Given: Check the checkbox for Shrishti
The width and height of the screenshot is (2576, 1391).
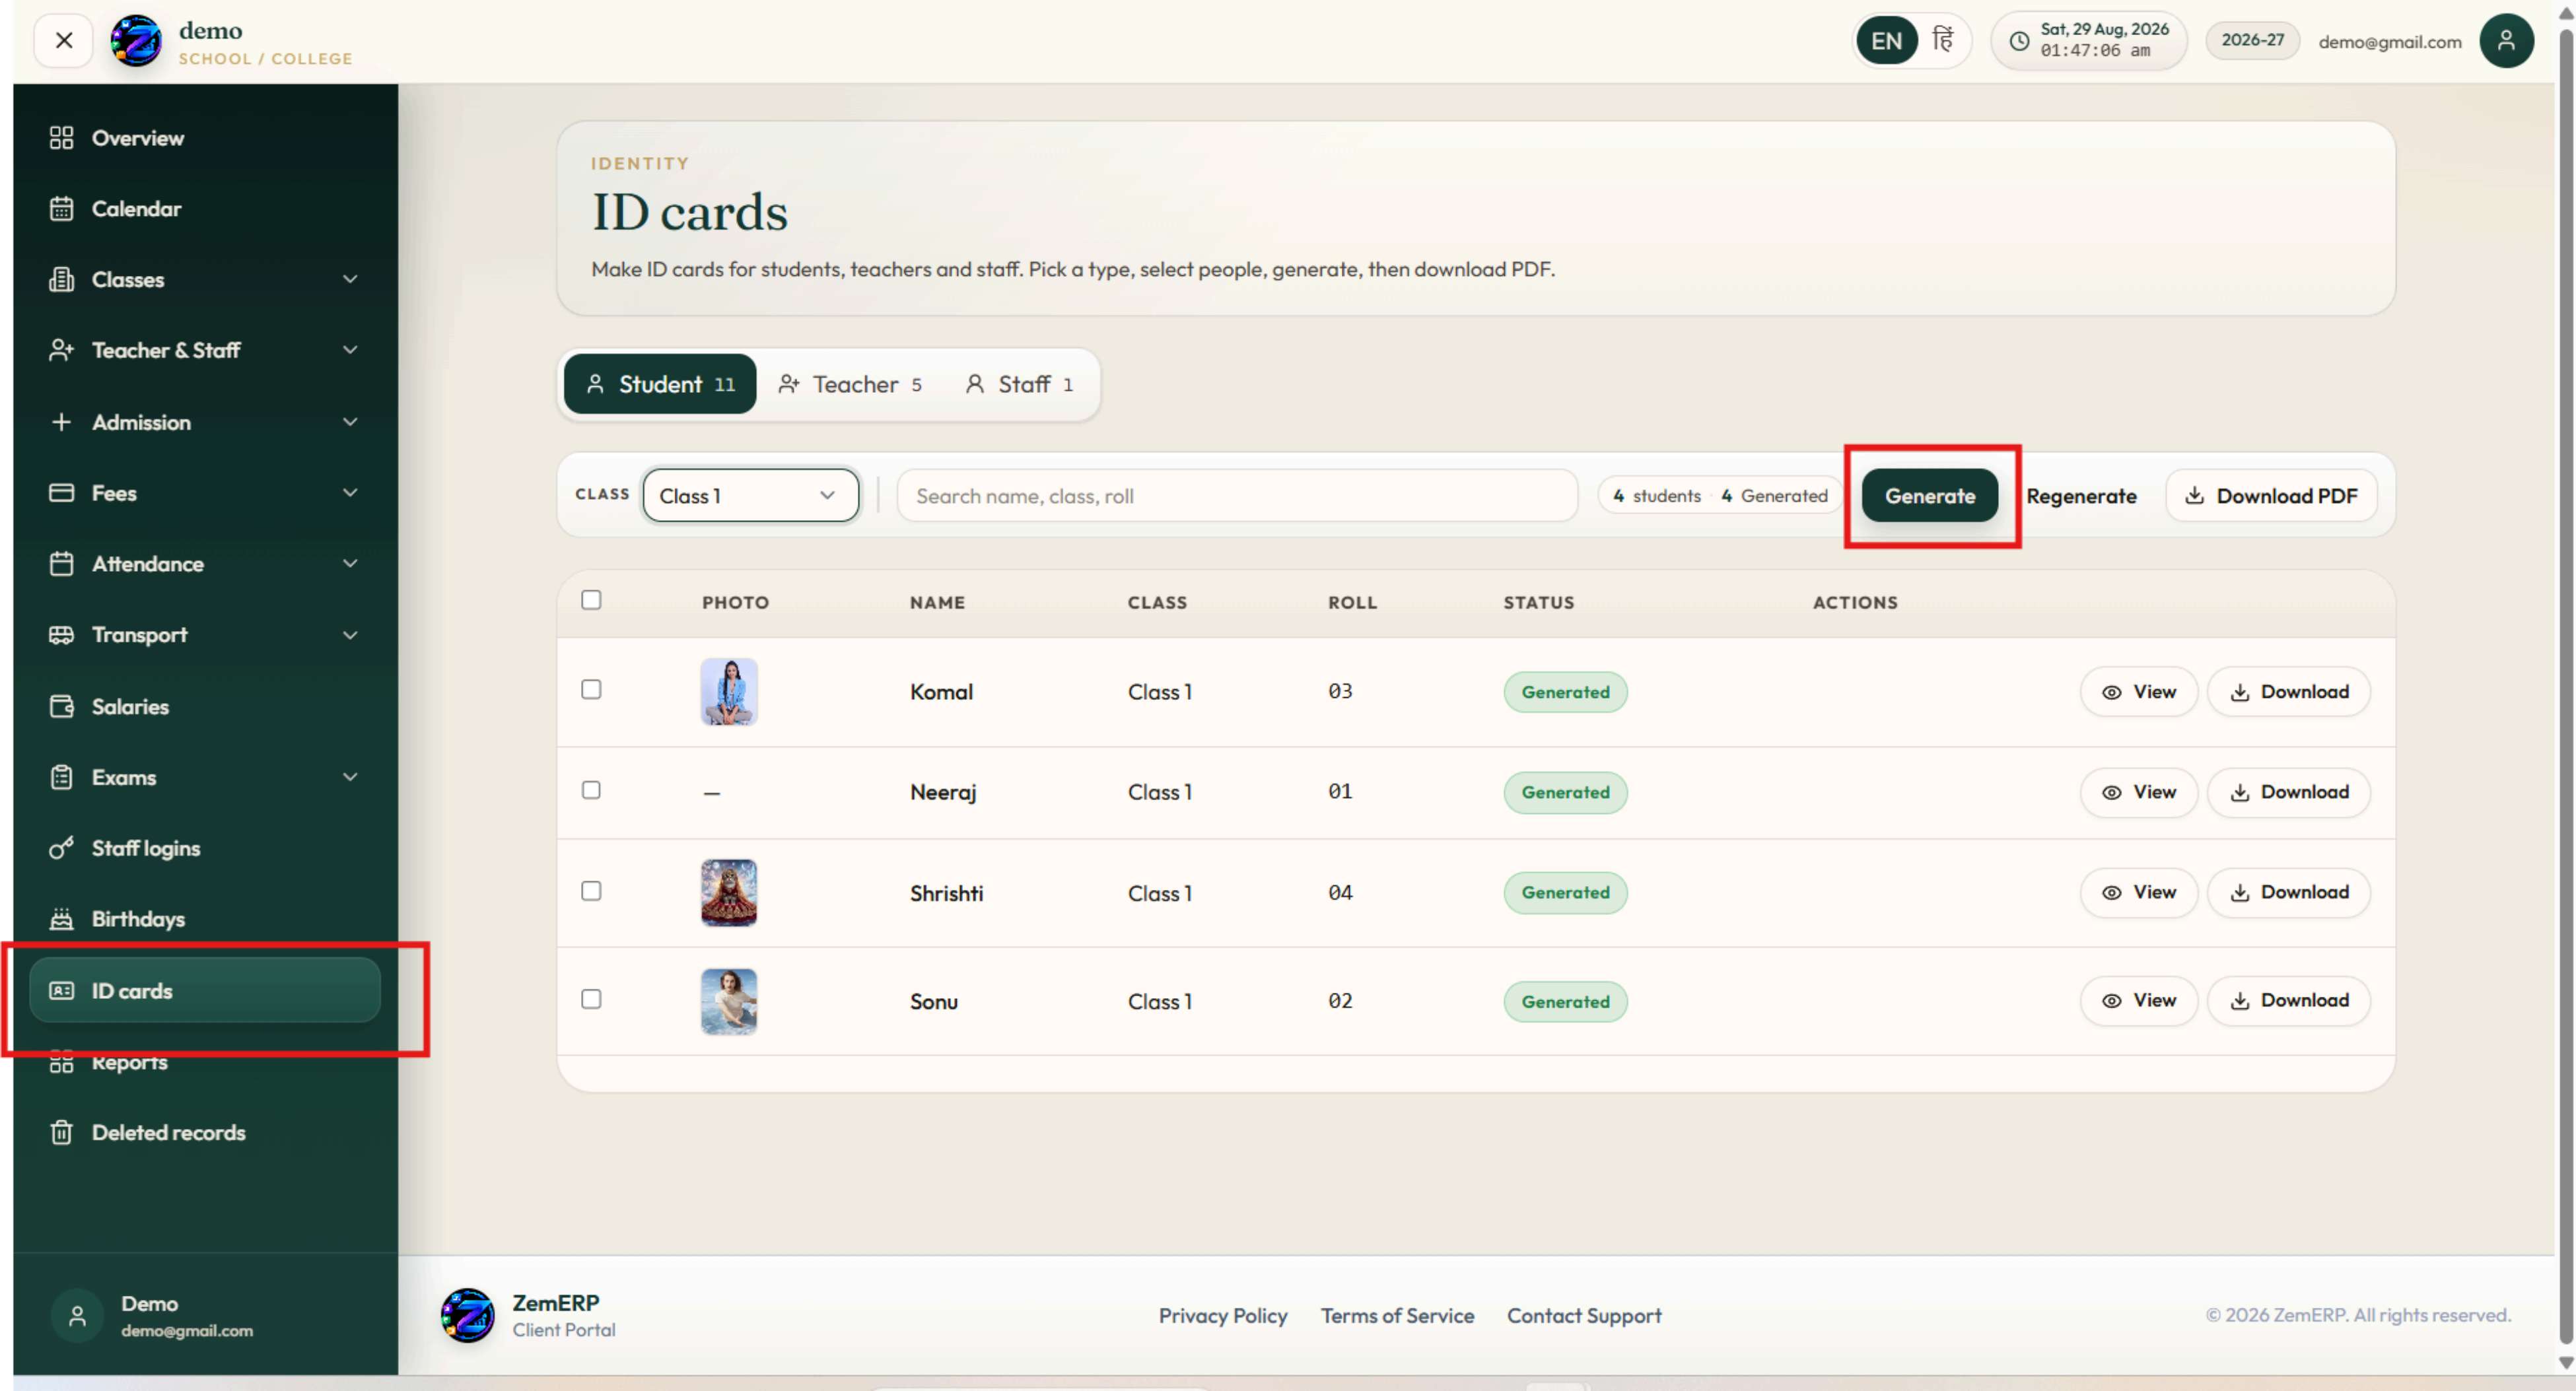Looking at the screenshot, I should (591, 891).
